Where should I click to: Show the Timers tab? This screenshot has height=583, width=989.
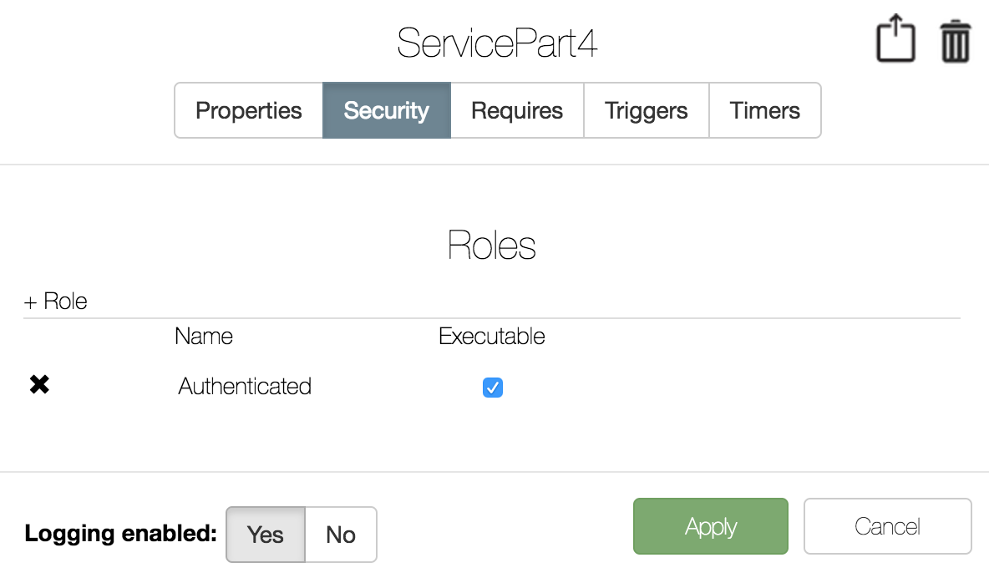[x=765, y=110]
